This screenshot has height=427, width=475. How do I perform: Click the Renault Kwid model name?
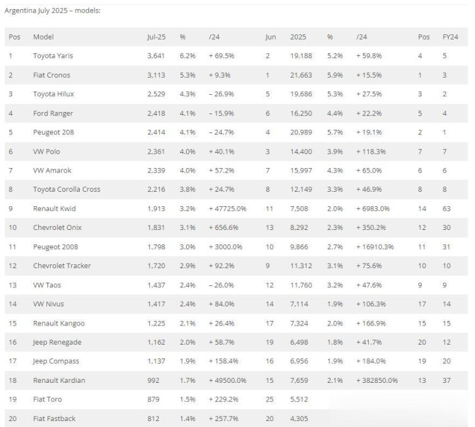pyautogui.click(x=54, y=209)
